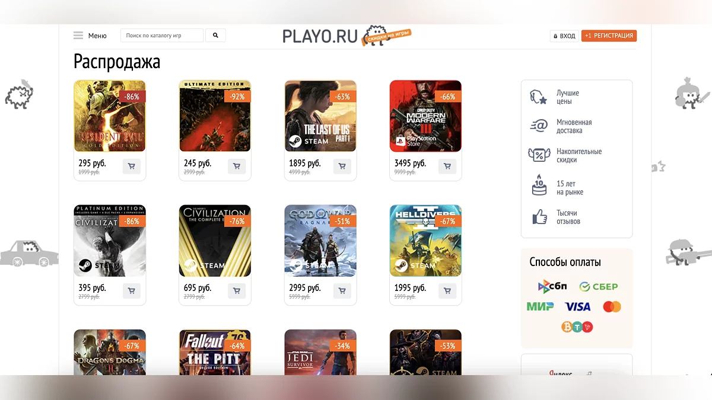Open the Star Wars Jedi Survivor cover
The height and width of the screenshot is (400, 712).
coord(320,352)
